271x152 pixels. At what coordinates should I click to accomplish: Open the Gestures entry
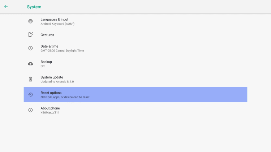[x=135, y=35]
